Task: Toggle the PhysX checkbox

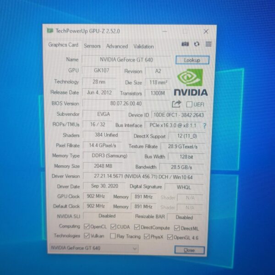Action: (147, 236)
